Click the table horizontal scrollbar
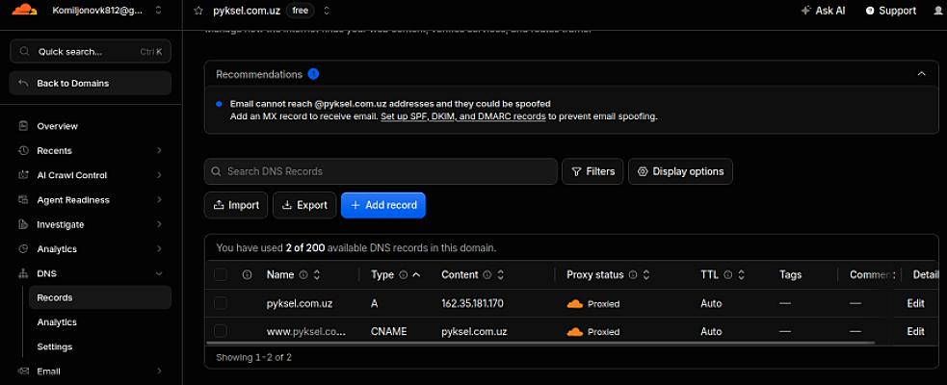947x385 pixels. tap(540, 343)
